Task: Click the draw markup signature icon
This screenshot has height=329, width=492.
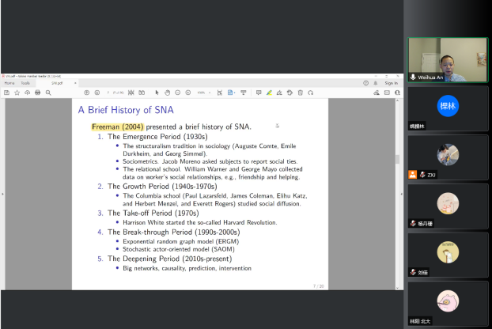Action: click(279, 93)
